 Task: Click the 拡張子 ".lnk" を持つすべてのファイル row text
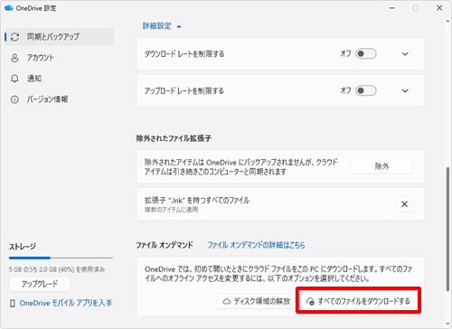pyautogui.click(x=197, y=201)
